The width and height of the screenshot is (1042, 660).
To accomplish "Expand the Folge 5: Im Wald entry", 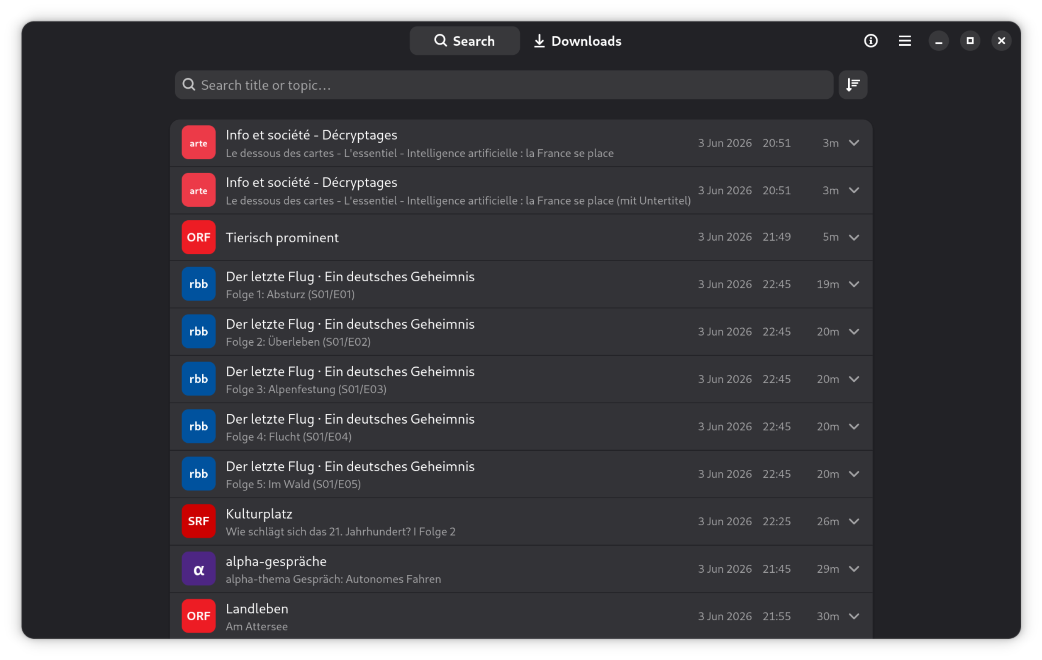I will [854, 474].
